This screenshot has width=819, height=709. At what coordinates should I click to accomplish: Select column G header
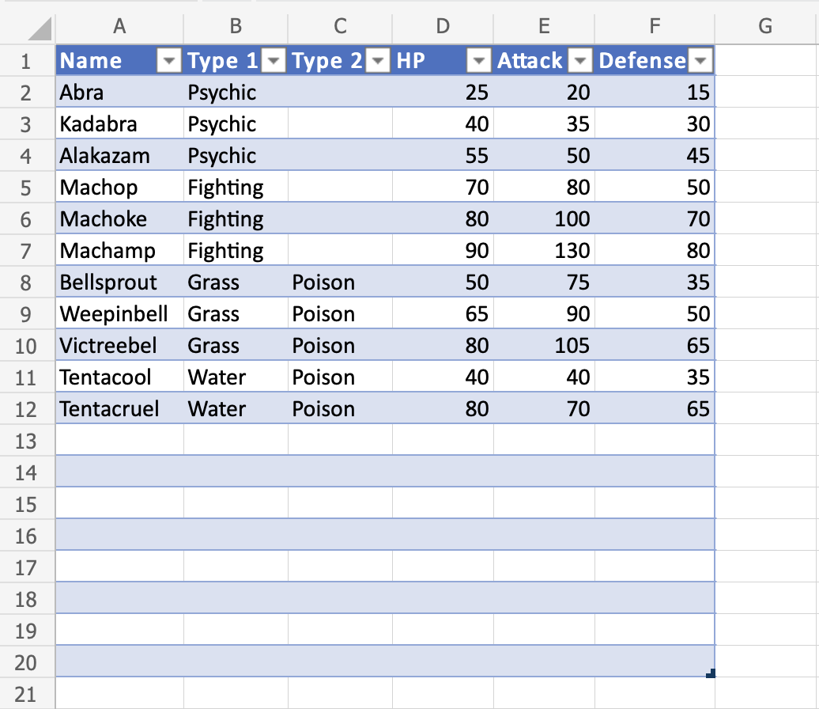764,26
